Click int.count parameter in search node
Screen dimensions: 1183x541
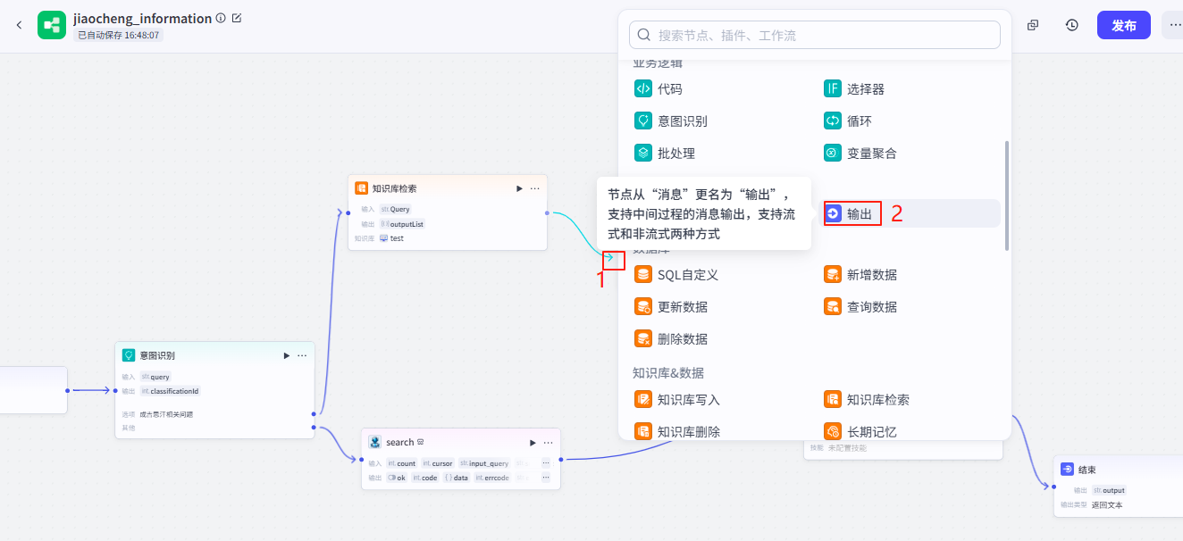pos(402,463)
